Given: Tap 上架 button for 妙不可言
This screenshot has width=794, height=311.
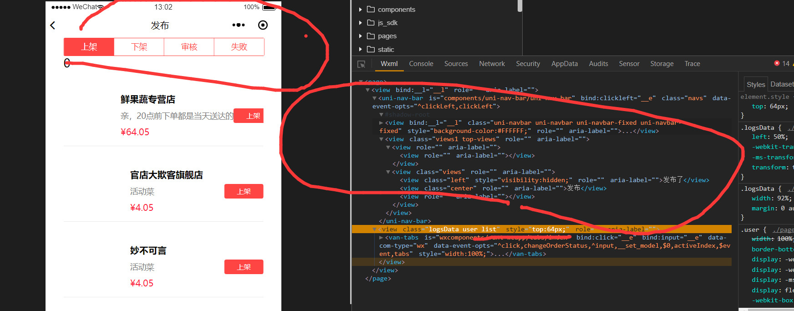Looking at the screenshot, I should click(244, 267).
